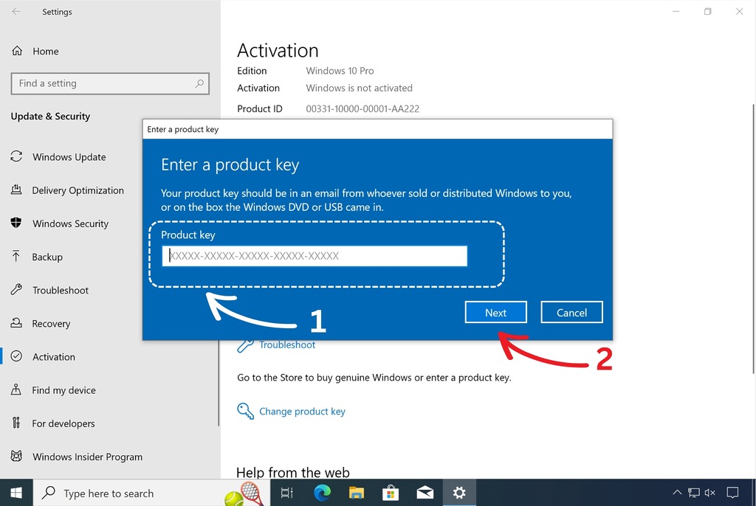This screenshot has height=506, width=756.
Task: Click the wrench icon beside Troubleshoot link
Action: pyautogui.click(x=245, y=346)
